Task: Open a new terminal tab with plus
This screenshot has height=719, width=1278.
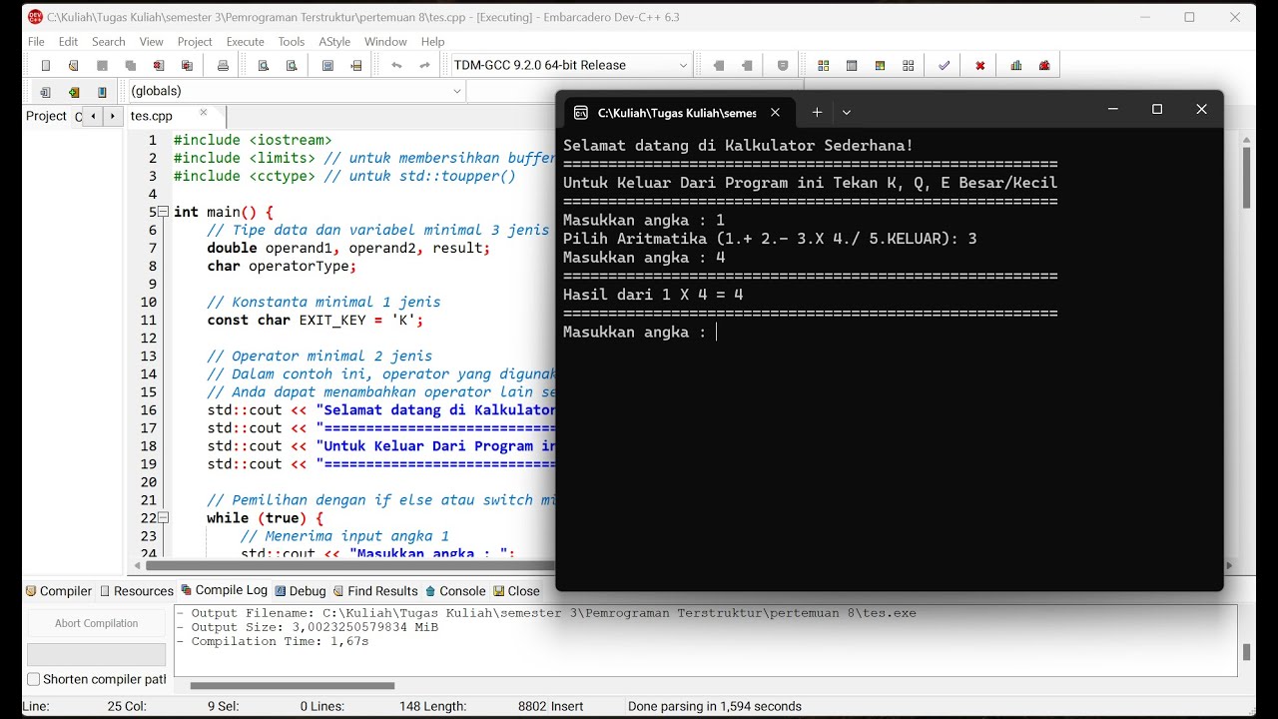Action: pos(817,113)
